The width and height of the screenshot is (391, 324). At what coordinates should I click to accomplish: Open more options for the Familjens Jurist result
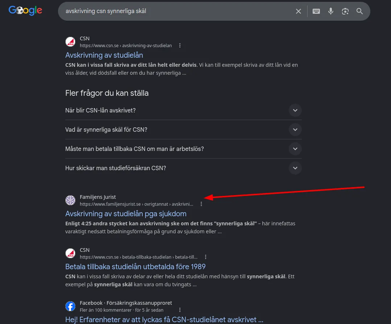click(201, 204)
